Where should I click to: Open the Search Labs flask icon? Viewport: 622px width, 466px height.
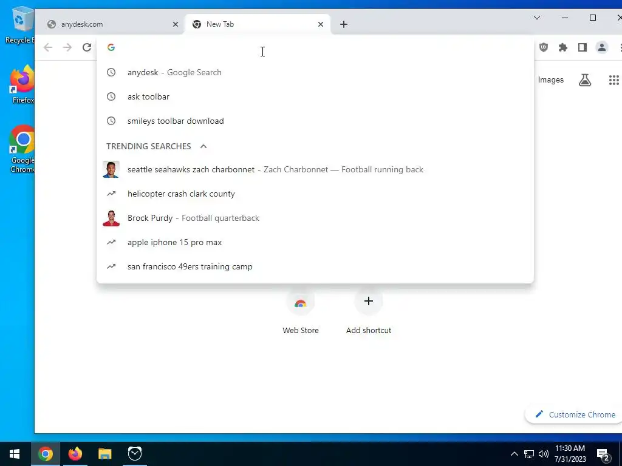pyautogui.click(x=585, y=80)
